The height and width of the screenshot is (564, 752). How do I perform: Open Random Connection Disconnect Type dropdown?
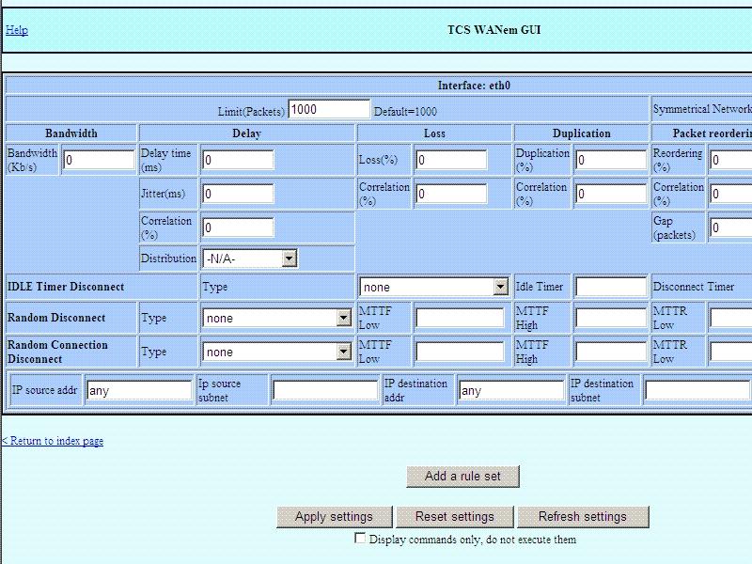point(276,352)
